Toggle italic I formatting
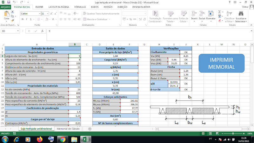This screenshot has width=254, height=143. (x=26, y=19)
